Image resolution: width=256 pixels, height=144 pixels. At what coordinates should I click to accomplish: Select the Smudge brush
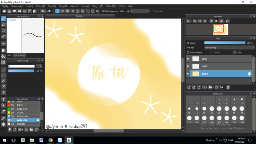[x=23, y=124]
